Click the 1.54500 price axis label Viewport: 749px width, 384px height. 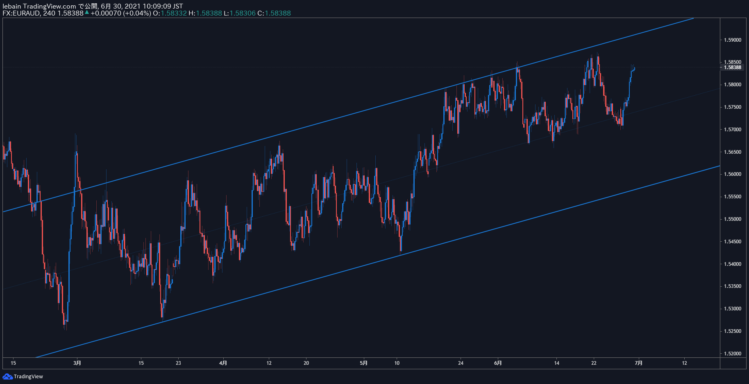click(x=733, y=242)
